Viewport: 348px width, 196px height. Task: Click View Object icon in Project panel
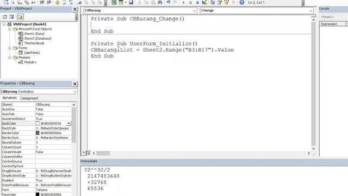point(11,17)
